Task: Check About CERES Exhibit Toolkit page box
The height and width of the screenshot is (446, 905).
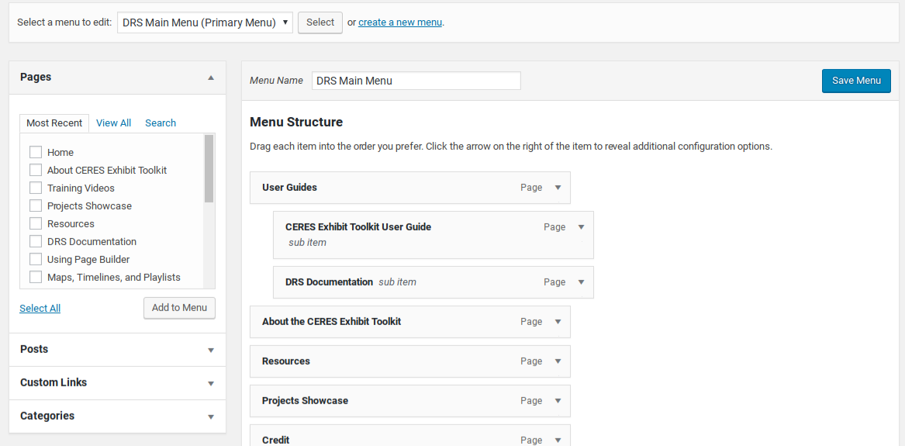Action: click(36, 170)
